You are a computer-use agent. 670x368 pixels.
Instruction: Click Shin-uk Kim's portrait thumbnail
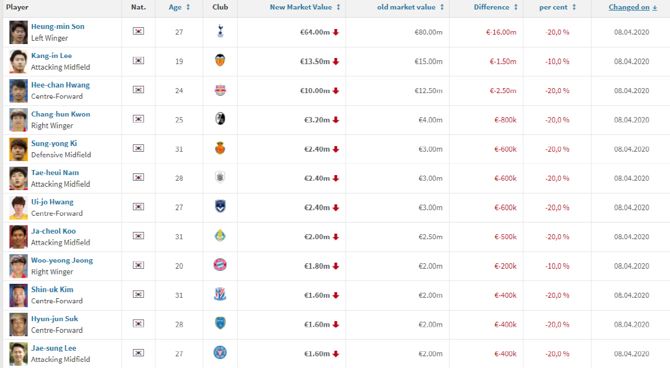coord(18,296)
